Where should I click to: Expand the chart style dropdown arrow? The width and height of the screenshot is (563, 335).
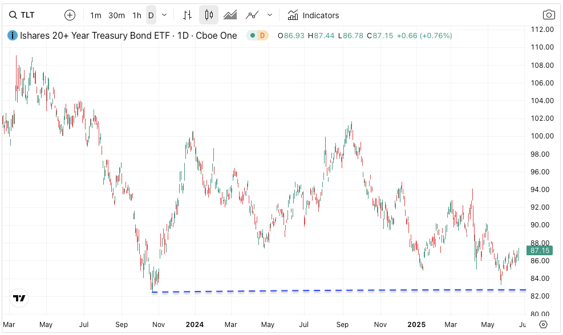pos(270,15)
